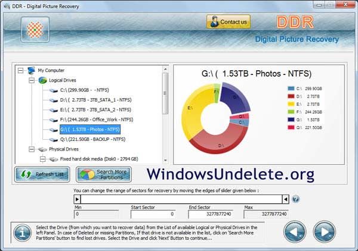Click the chart title G:\ 1.53TB Photos
The width and height of the screenshot is (358, 251).
coord(257,74)
